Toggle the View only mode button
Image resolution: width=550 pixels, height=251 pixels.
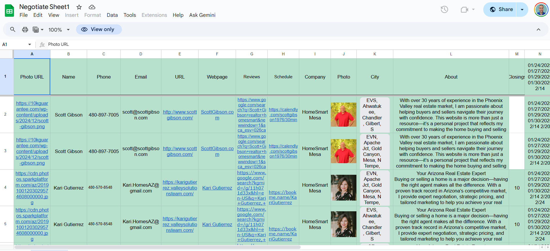click(99, 30)
